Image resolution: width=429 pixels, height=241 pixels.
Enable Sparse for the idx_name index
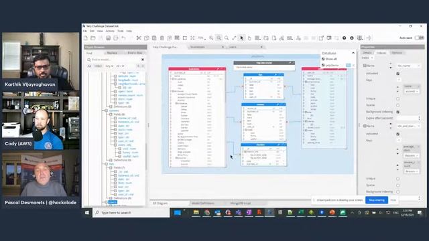397,105
